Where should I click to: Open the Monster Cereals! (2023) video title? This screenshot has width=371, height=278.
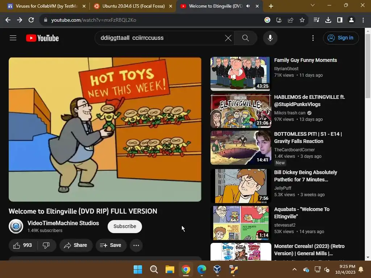click(x=309, y=250)
